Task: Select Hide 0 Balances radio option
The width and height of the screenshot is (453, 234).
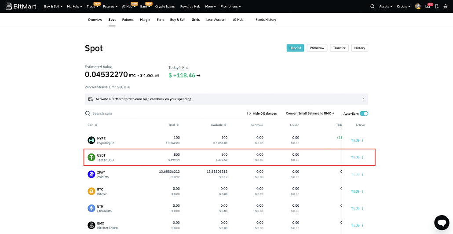Action: (249, 113)
